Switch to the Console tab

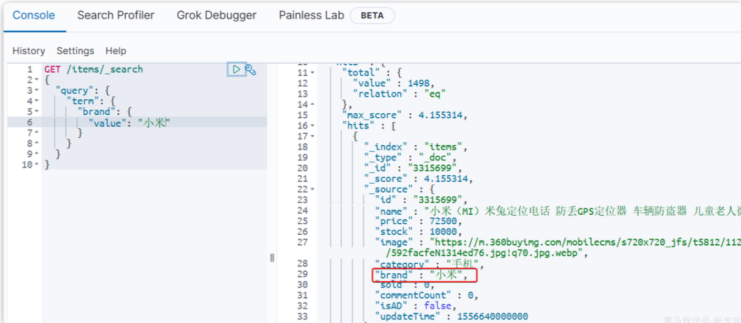click(34, 16)
